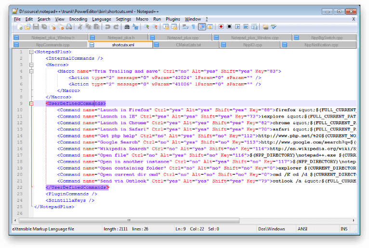
Task: Click the Paste toolbar icon
Action: pos(96,27)
